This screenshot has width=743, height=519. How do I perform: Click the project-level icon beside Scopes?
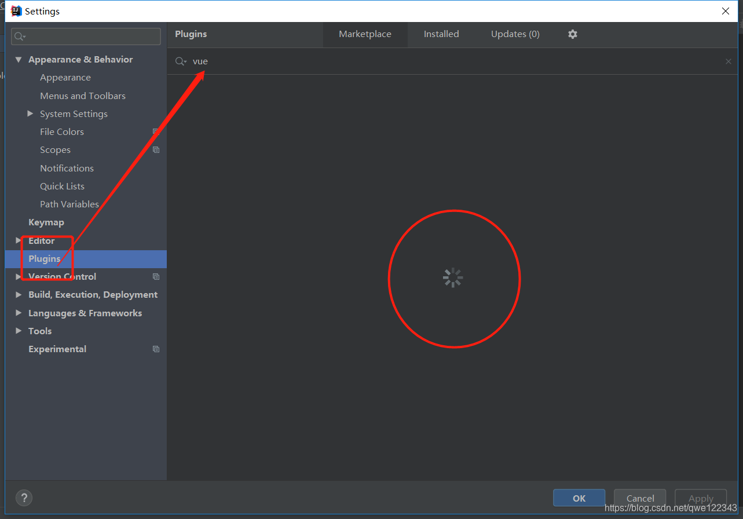click(156, 150)
